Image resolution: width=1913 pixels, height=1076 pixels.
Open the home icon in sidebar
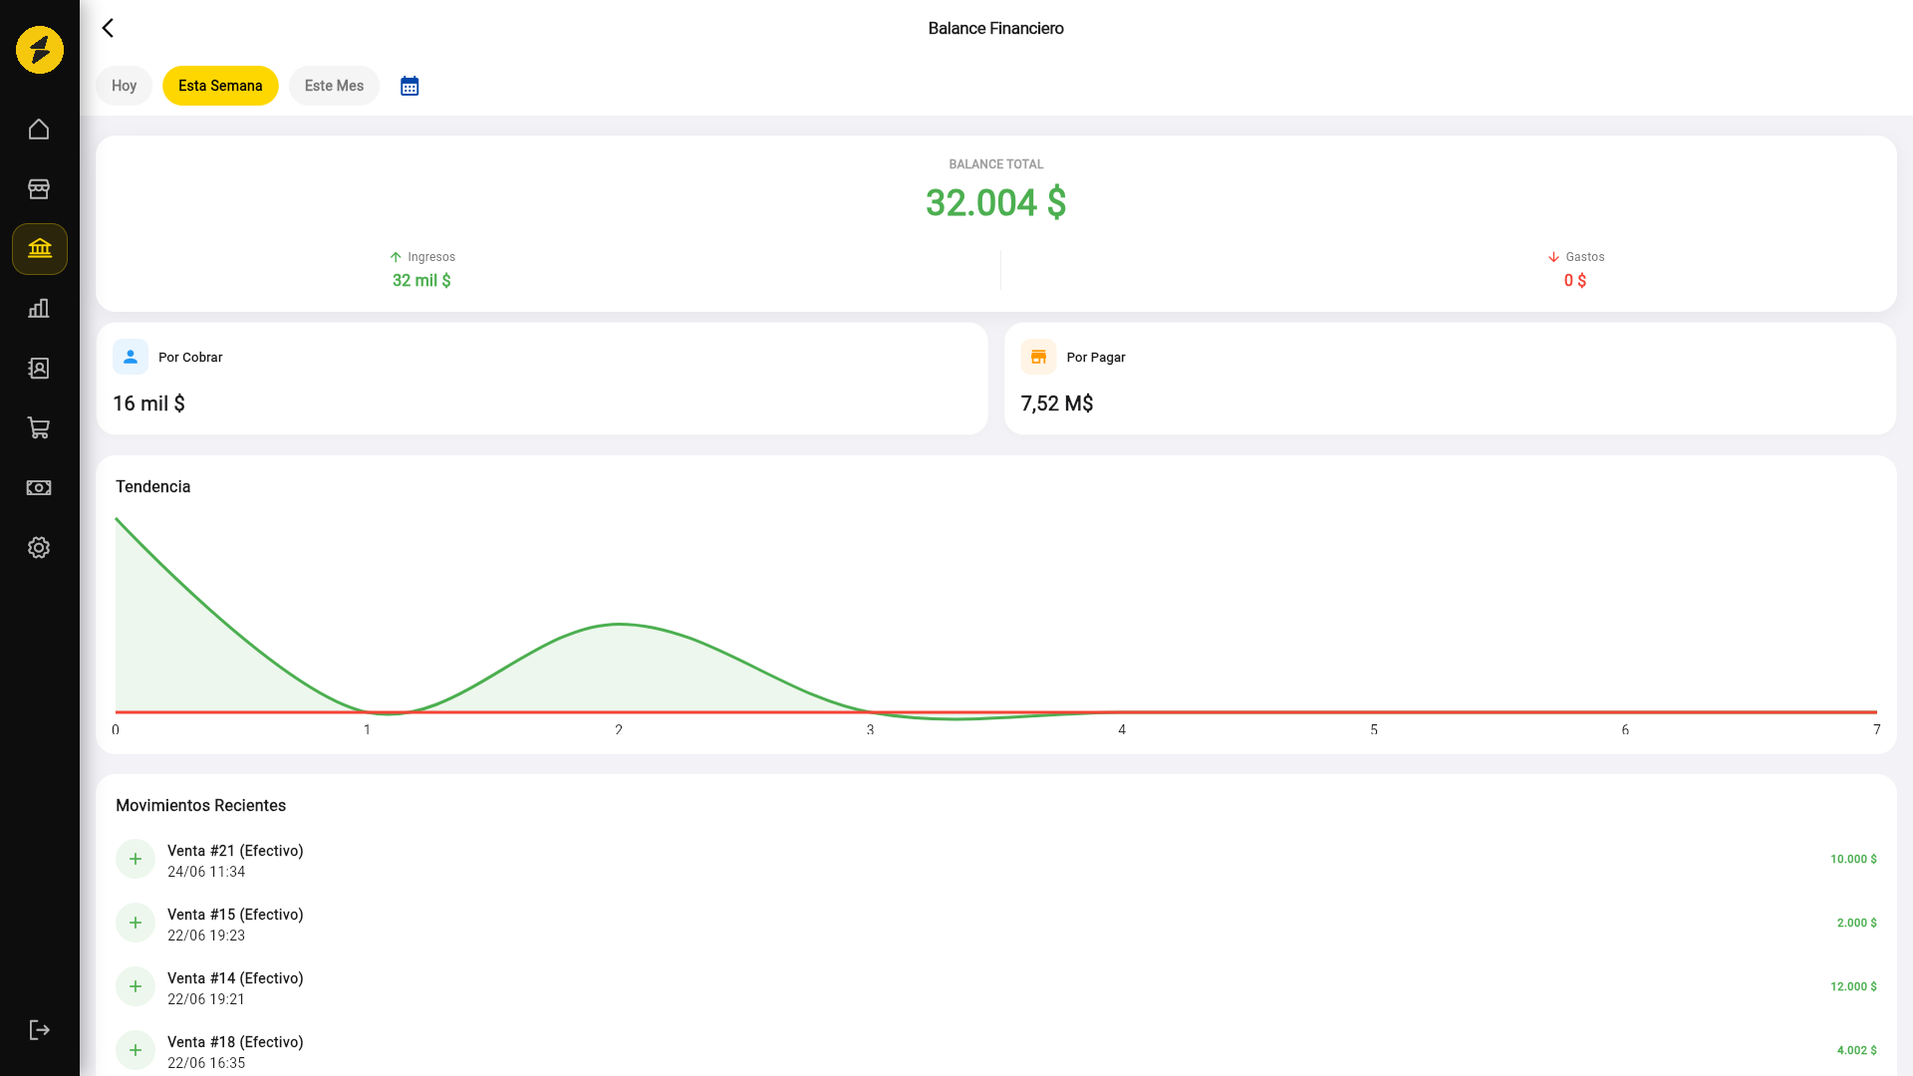[39, 130]
